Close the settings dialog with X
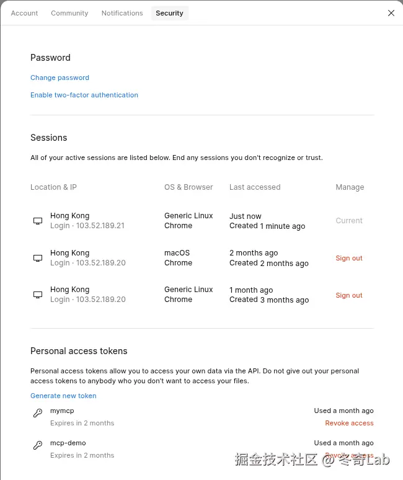The width and height of the screenshot is (403, 480). [x=391, y=13]
